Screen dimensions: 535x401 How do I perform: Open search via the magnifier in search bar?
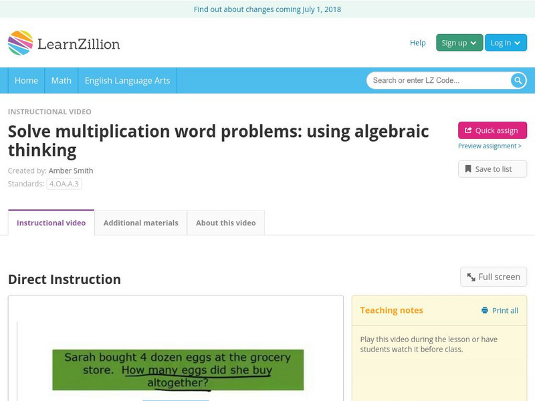[516, 80]
